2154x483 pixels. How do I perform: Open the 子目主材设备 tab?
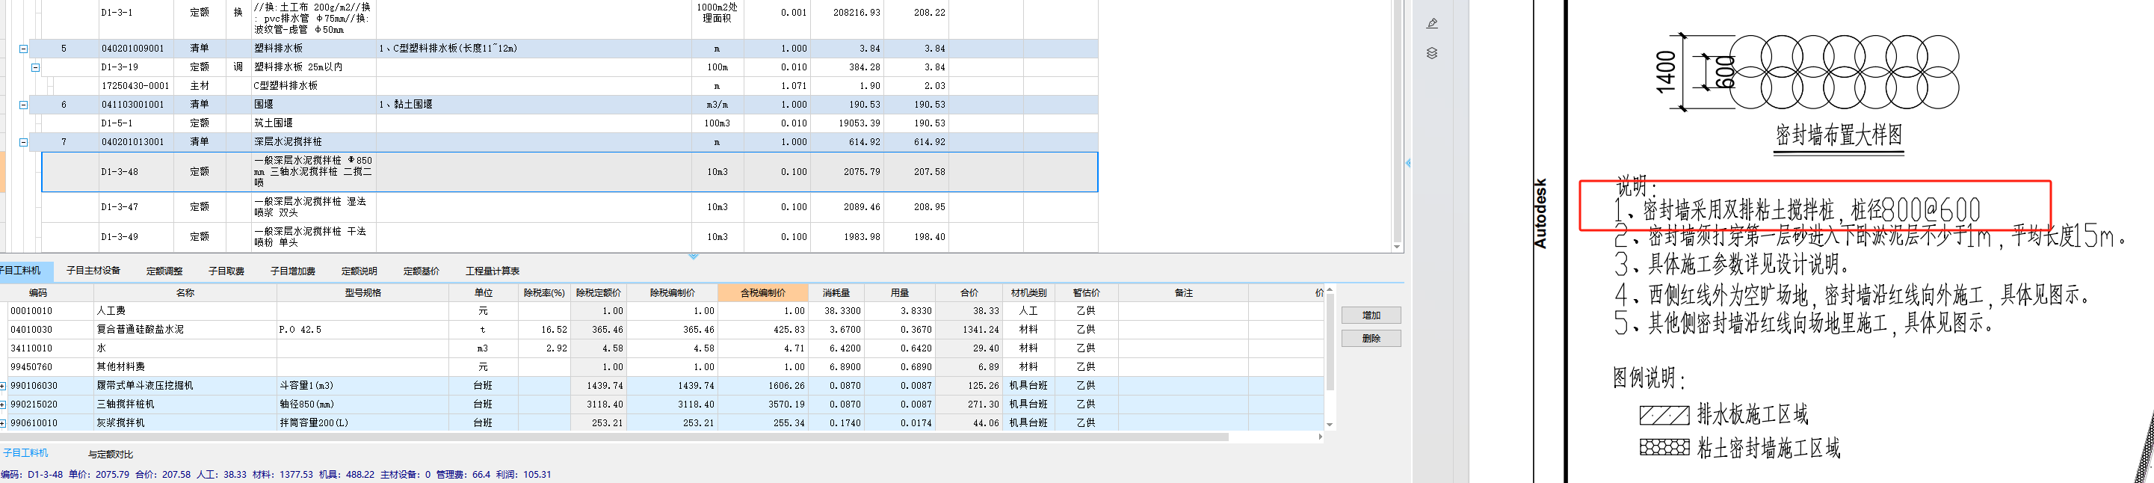93,271
